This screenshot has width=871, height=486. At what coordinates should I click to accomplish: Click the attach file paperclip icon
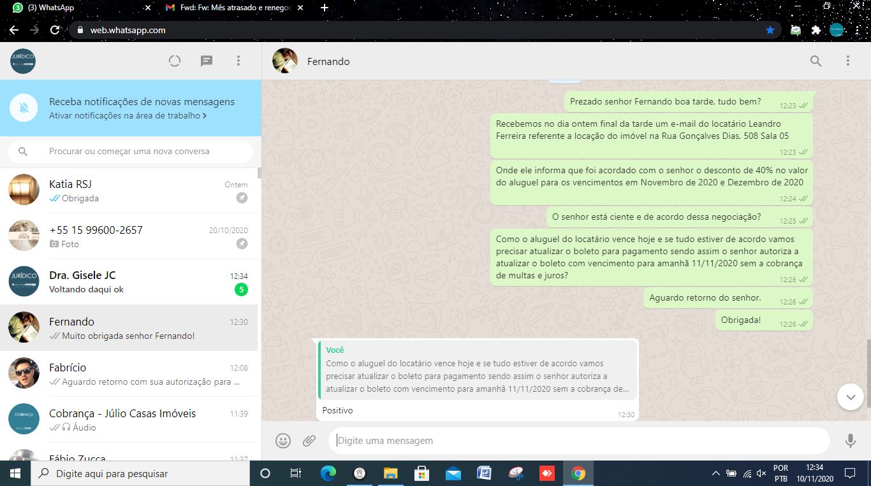point(309,441)
